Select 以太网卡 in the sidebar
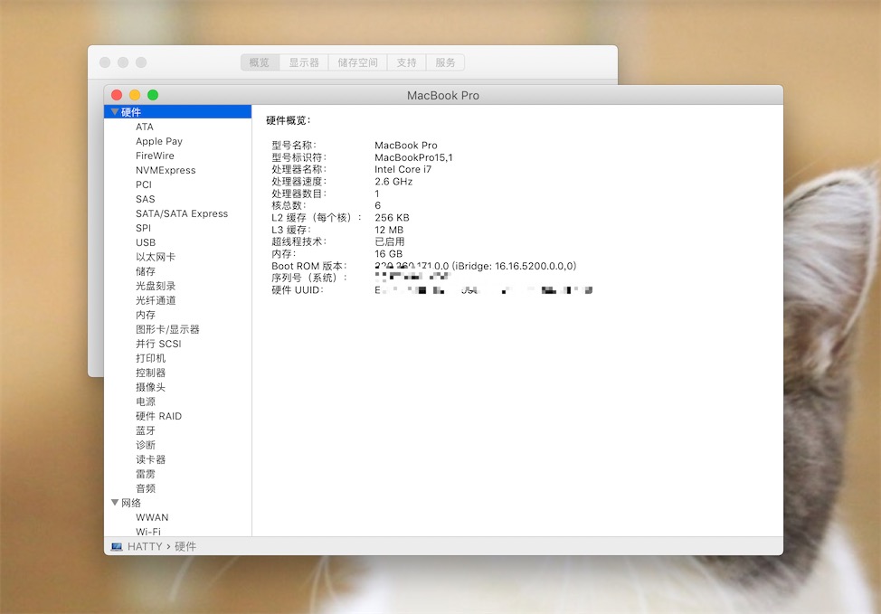This screenshot has height=614, width=881. pos(156,257)
